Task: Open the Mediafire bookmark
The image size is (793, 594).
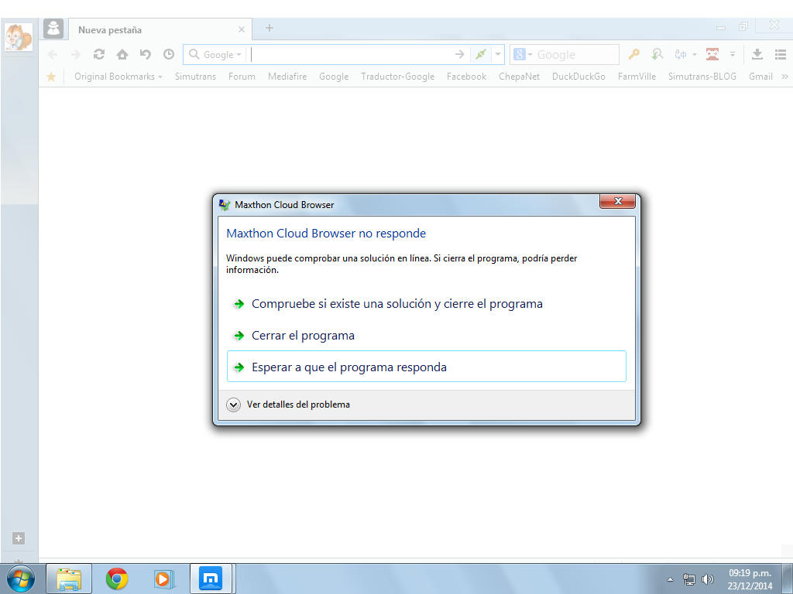Action: [x=287, y=77]
